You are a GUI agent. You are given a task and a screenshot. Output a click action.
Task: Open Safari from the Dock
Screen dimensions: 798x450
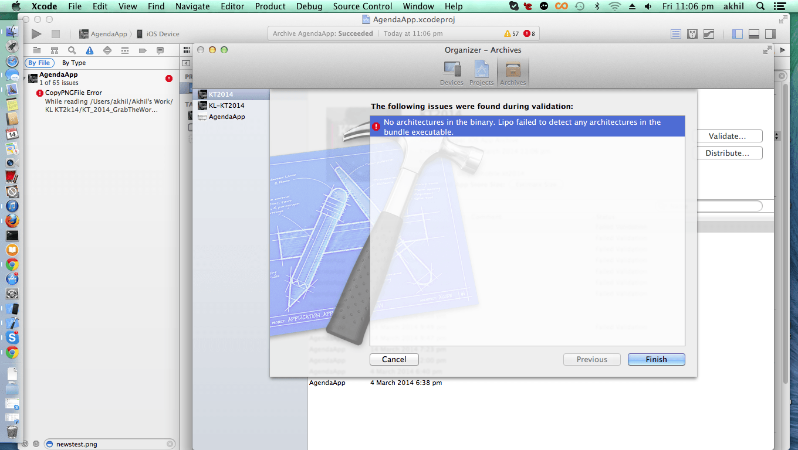(12, 61)
